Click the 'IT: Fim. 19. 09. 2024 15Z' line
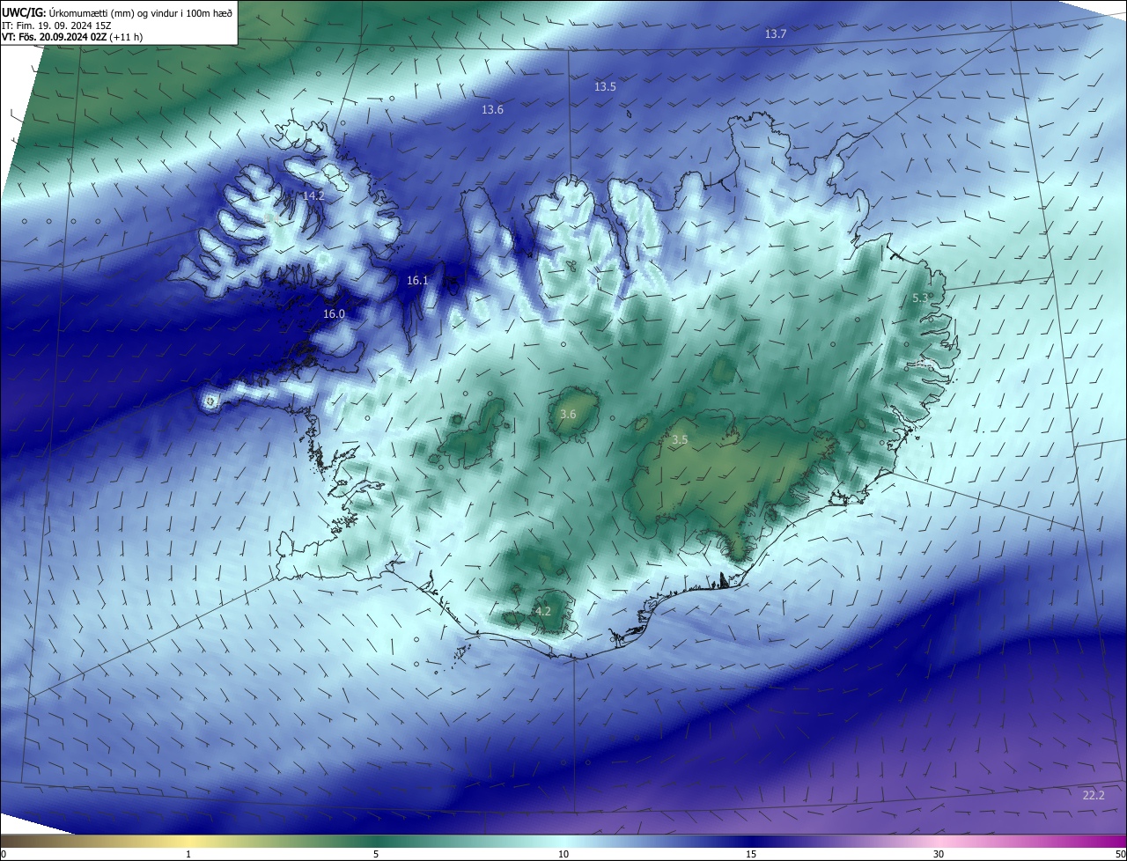This screenshot has width=1127, height=861. coord(58,25)
